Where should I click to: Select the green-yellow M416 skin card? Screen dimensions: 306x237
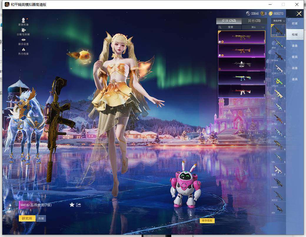[x=242, y=78]
